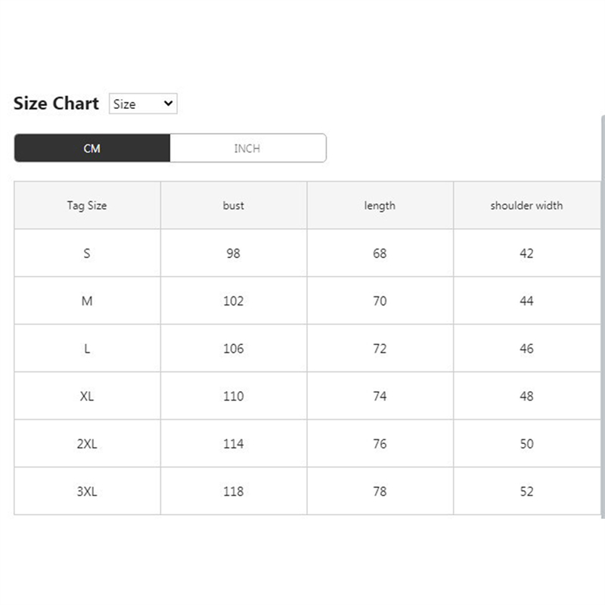Click the shoulder width value 52 cell
Viewport: 605px width, 605px height.
pyautogui.click(x=526, y=492)
